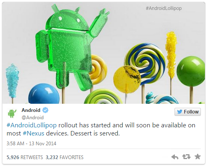Retweet using the retweet arrows icon
The image size is (207, 166).
coord(186,157)
